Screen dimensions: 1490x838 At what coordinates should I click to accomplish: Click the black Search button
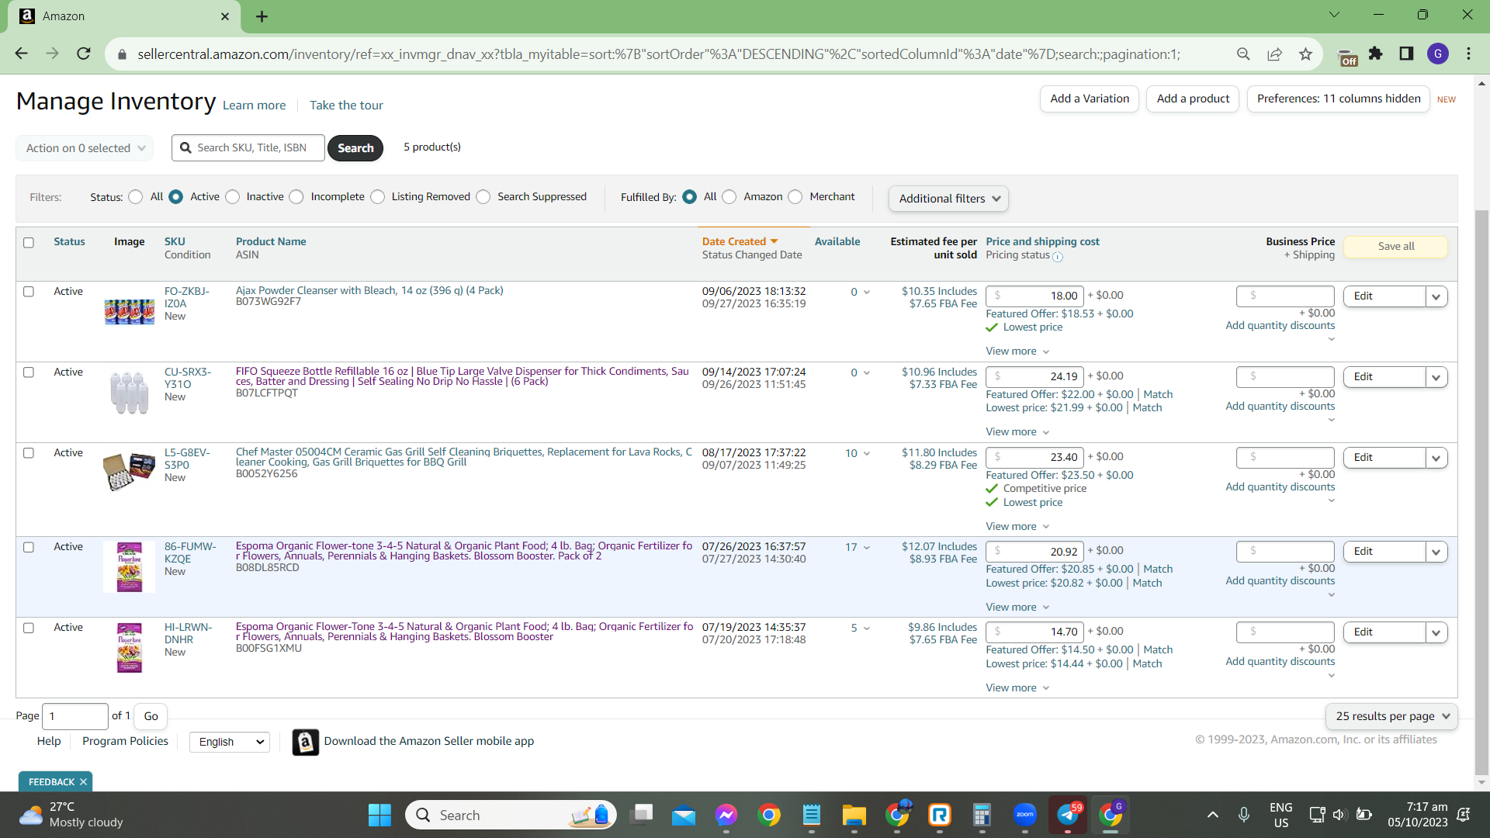(355, 148)
